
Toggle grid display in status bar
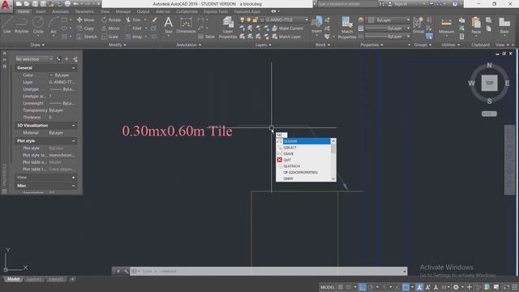pyautogui.click(x=341, y=287)
